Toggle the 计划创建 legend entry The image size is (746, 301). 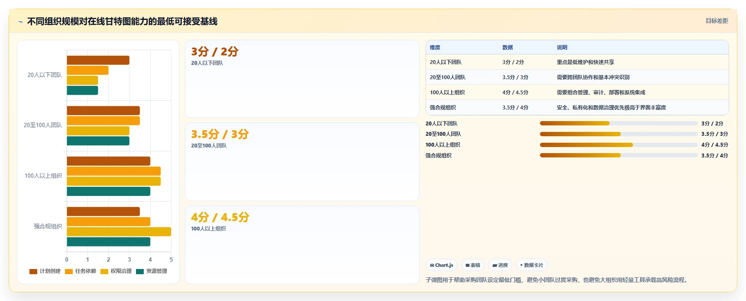pos(45,271)
